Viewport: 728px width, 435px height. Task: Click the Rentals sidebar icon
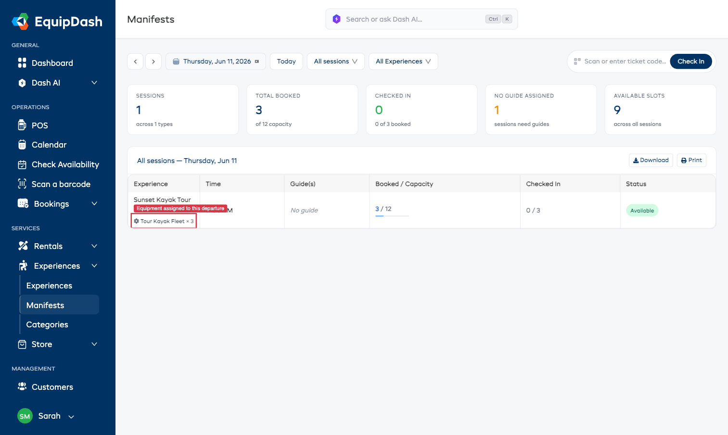(23, 246)
